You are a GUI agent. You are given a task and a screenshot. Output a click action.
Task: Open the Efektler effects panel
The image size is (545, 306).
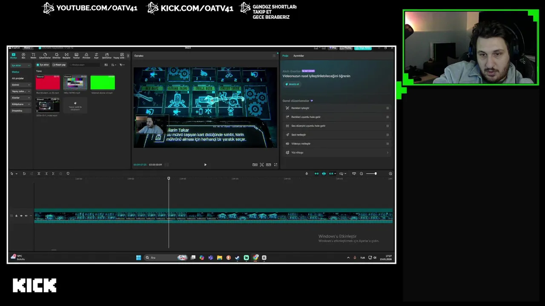[56, 56]
